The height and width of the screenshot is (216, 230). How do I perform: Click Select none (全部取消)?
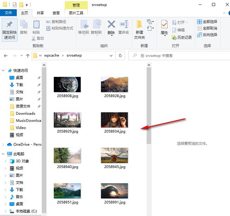click(x=207, y=28)
